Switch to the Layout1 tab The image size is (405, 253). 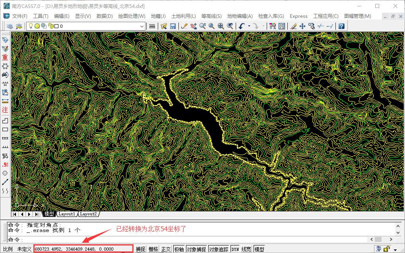pyautogui.click(x=67, y=214)
